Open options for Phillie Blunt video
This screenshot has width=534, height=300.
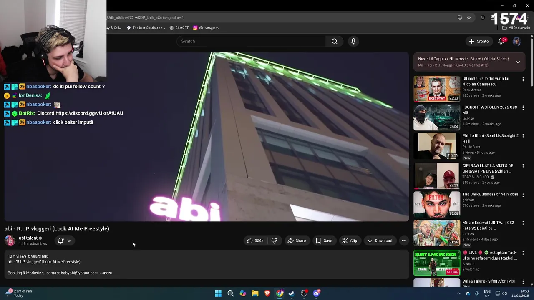523,136
